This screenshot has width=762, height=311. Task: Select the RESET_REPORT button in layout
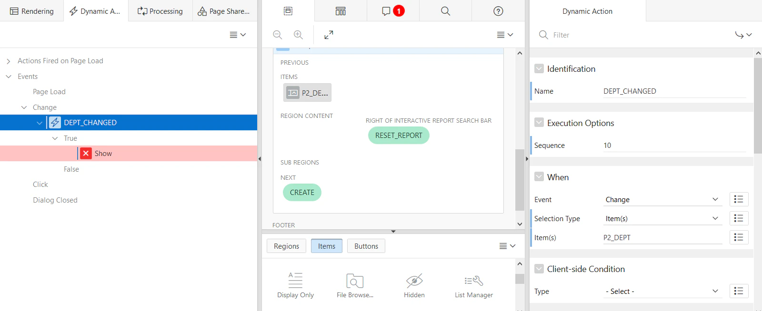(x=399, y=136)
